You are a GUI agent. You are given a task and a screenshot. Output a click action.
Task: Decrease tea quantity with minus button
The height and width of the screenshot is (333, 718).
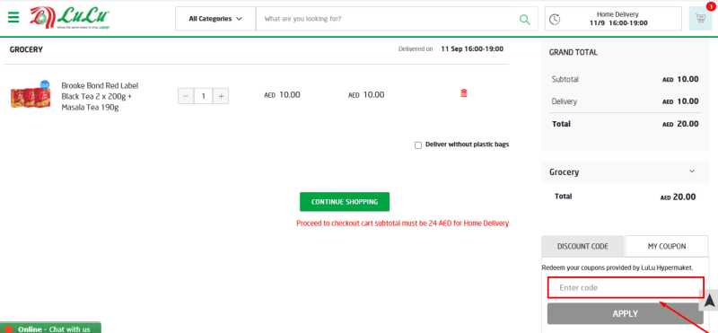[x=186, y=96]
